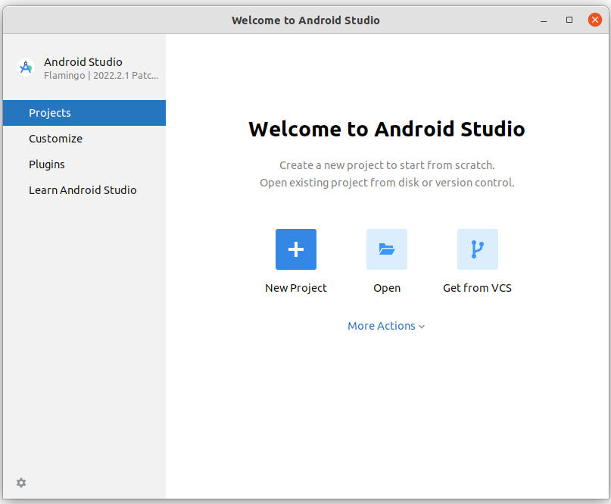Click the Flamingo version text in the sidebar
This screenshot has width=611, height=504.
pos(101,76)
